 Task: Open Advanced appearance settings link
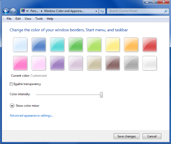(32, 116)
